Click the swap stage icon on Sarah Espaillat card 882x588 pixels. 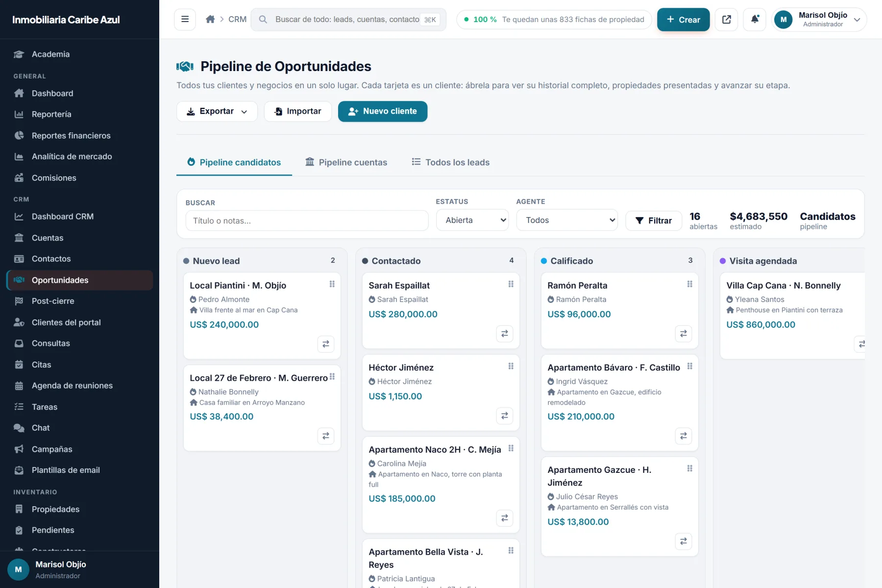tap(505, 334)
